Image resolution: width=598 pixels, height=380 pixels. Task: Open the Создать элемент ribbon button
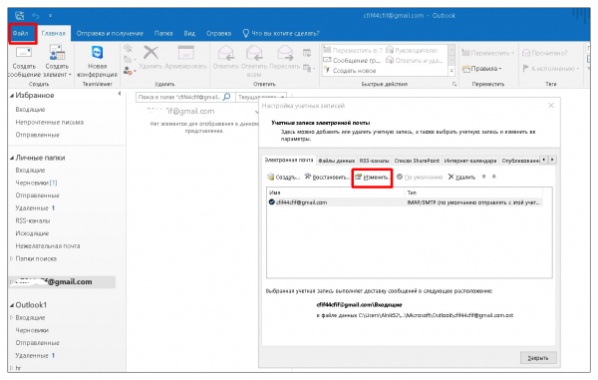57,60
